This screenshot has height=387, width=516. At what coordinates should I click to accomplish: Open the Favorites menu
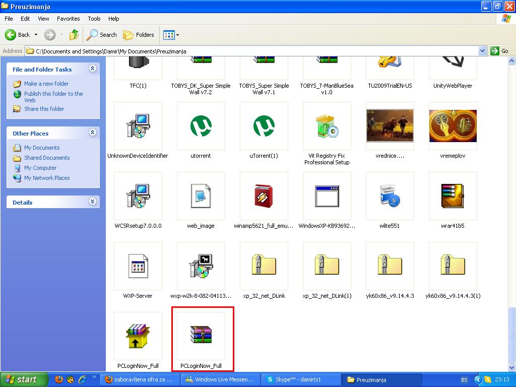[68, 19]
